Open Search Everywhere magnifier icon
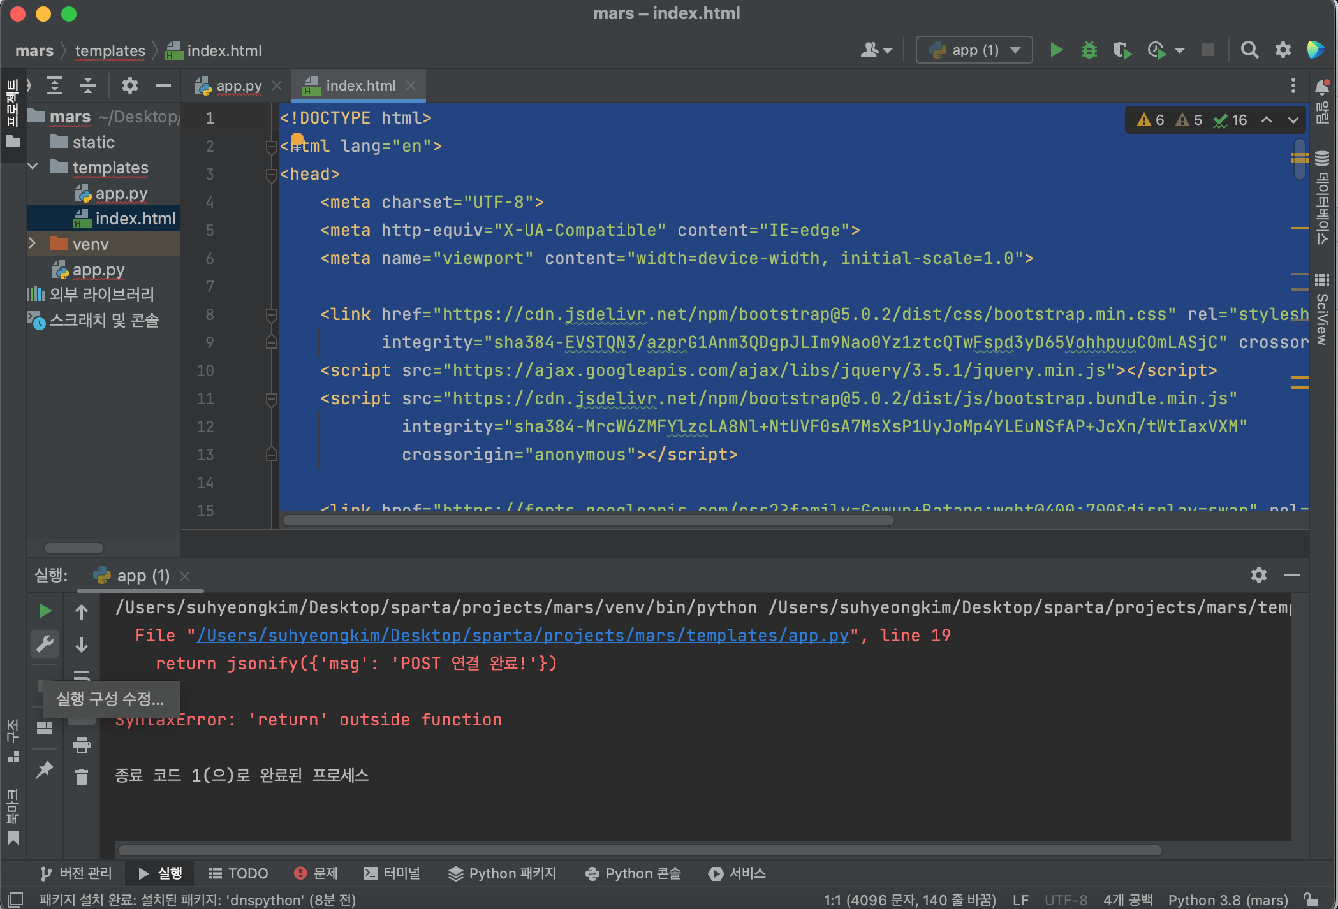 point(1249,50)
